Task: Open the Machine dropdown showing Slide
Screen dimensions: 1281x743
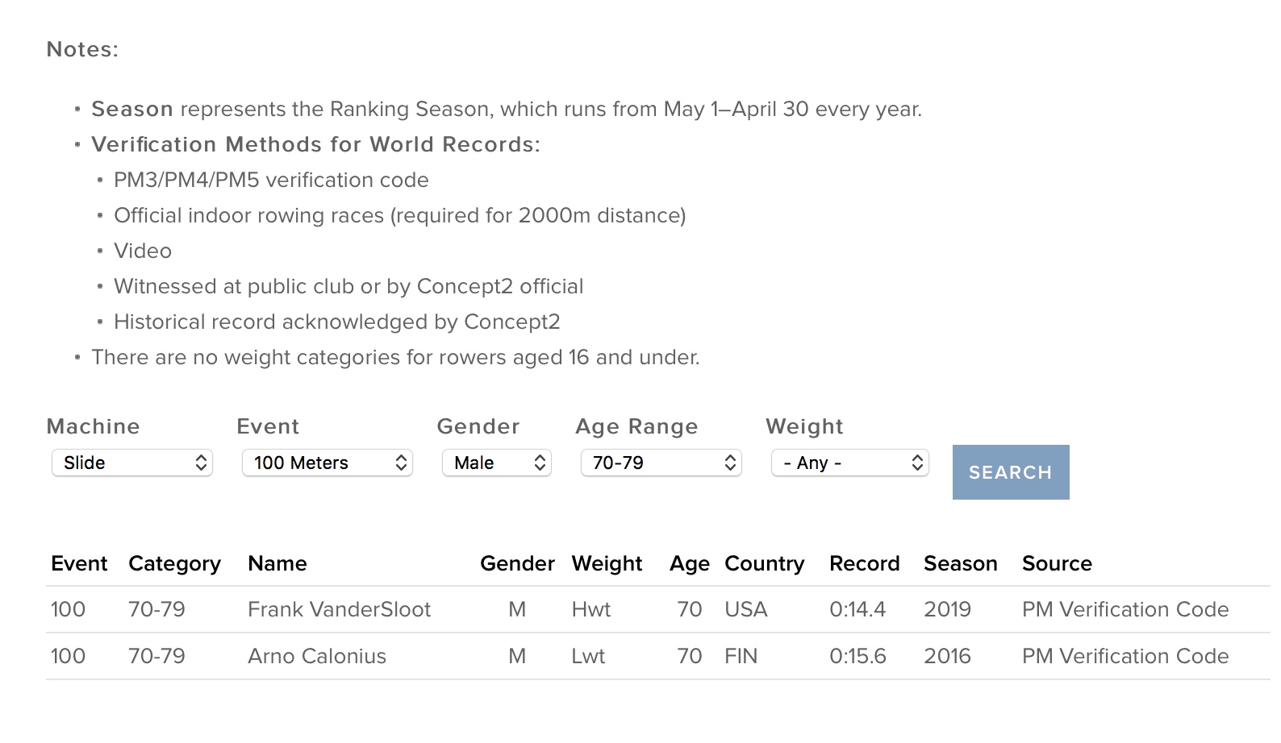Action: click(132, 463)
